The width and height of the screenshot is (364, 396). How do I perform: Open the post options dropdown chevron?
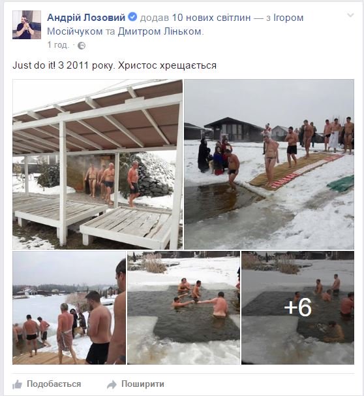click(x=350, y=16)
